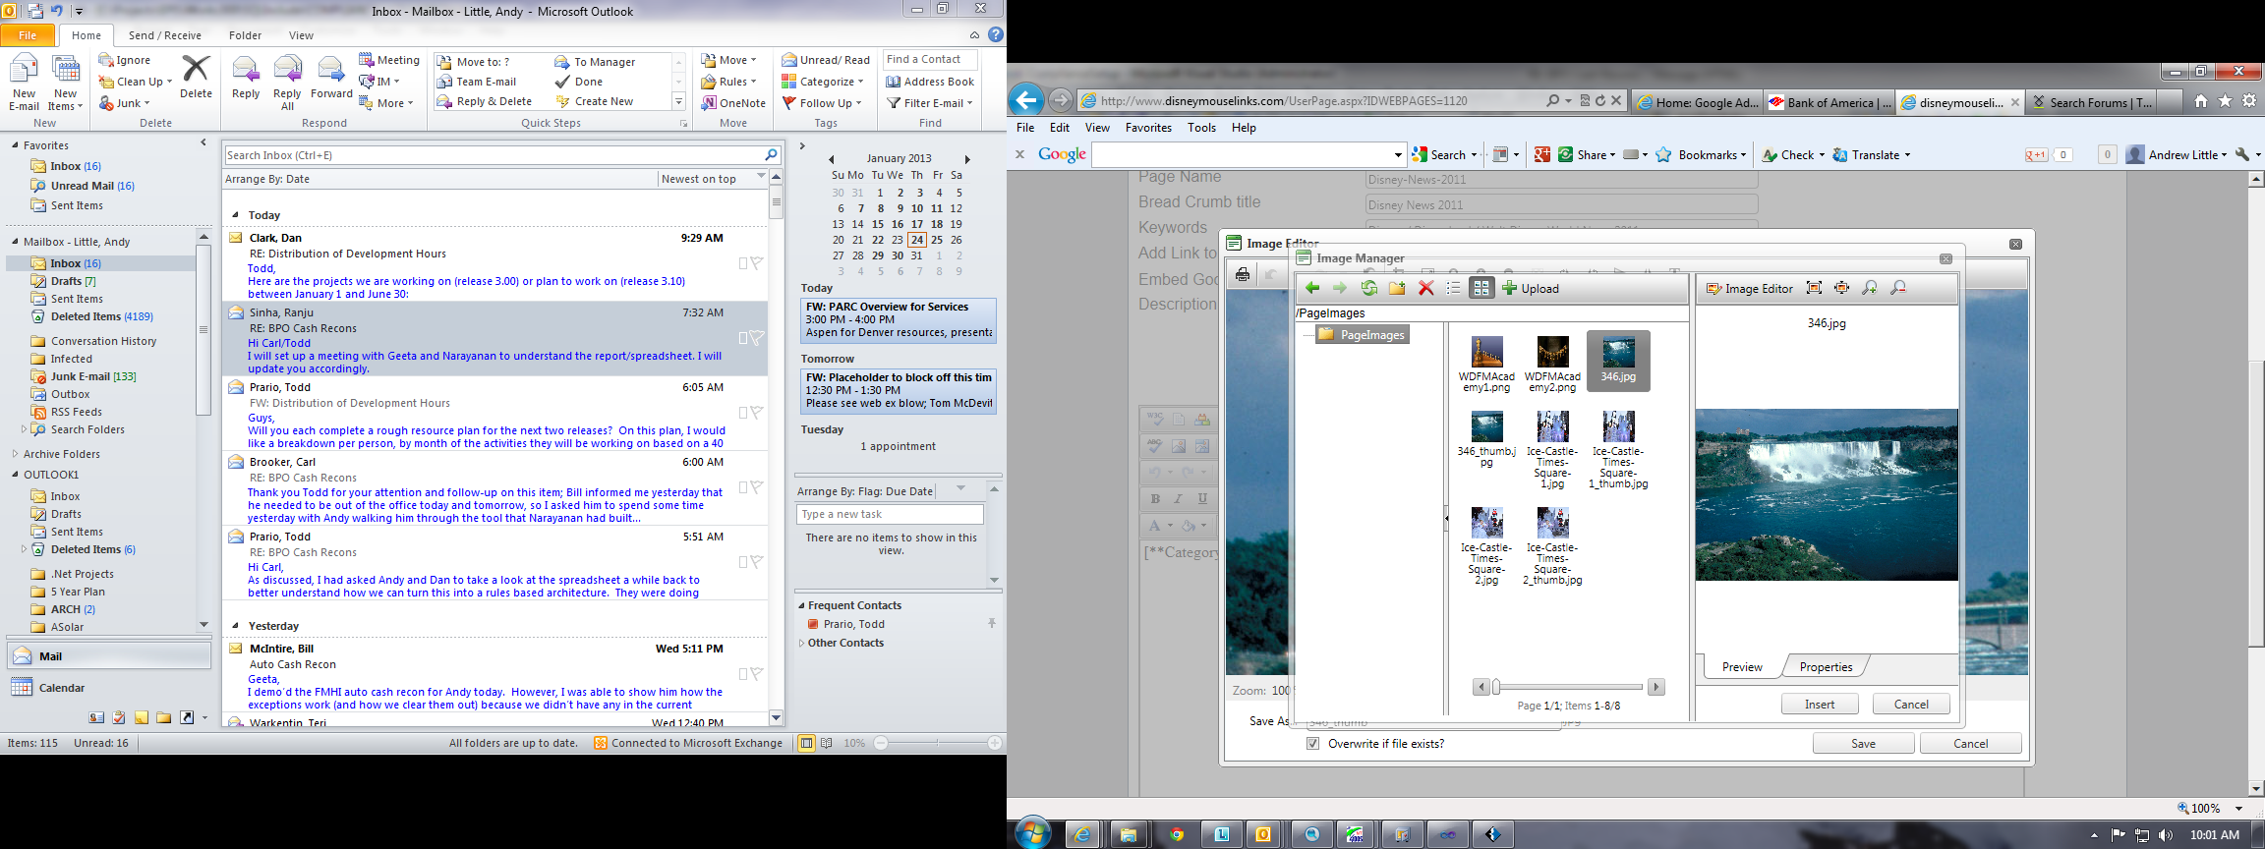Image resolution: width=2265 pixels, height=849 pixels.
Task: Click the Ignore conversation icon
Action: coord(125,60)
